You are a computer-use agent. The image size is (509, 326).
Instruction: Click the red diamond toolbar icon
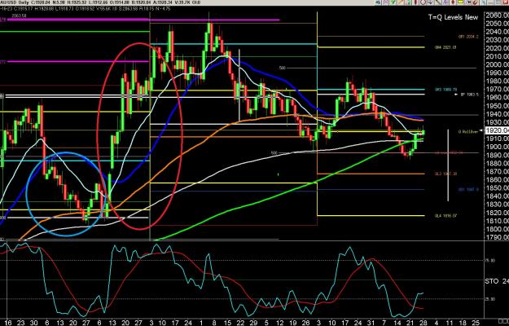click(453, 2)
